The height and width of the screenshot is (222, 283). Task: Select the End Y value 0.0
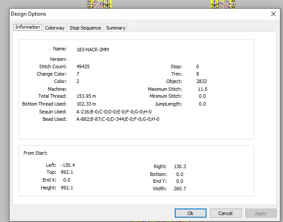[180, 181]
